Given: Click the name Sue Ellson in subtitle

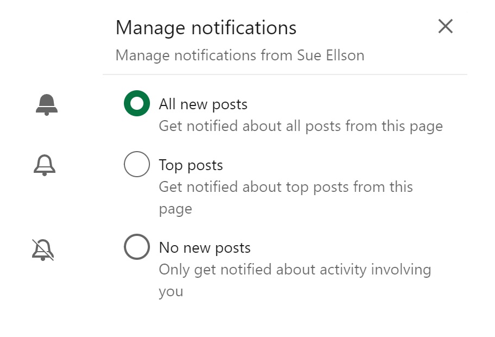Looking at the screenshot, I should (330, 55).
